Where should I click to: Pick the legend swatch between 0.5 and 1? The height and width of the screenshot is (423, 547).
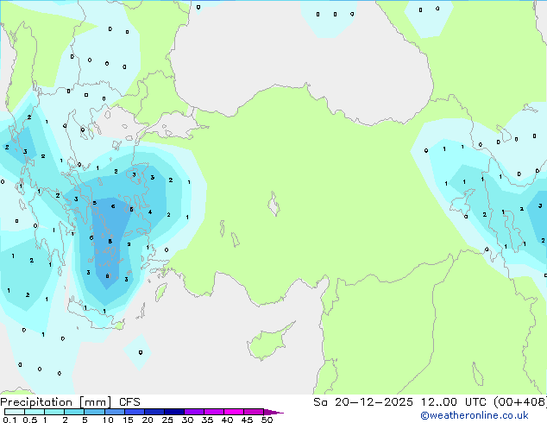click(x=35, y=412)
